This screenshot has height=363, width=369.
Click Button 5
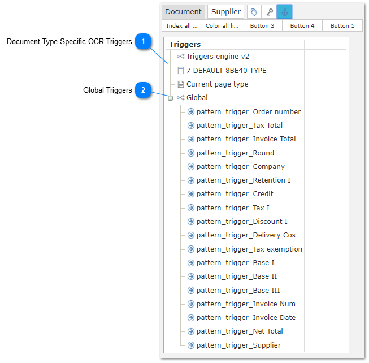click(x=342, y=26)
